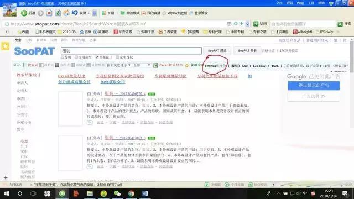Click the SooPAT 分析 button
The height and width of the screenshot is (199, 354).
tap(247, 50)
